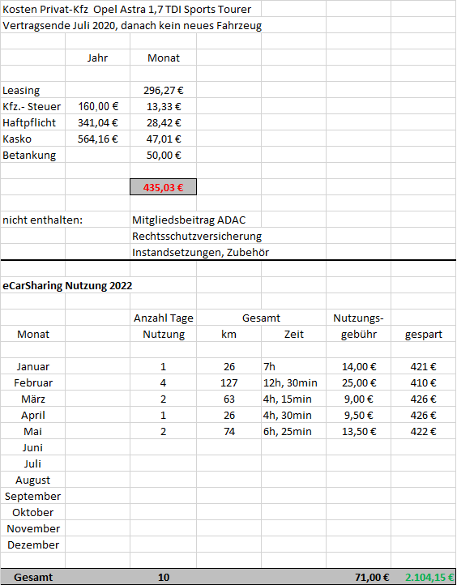Select the Februar km value 127
Viewport: 457px width, 585px height.
[228, 382]
